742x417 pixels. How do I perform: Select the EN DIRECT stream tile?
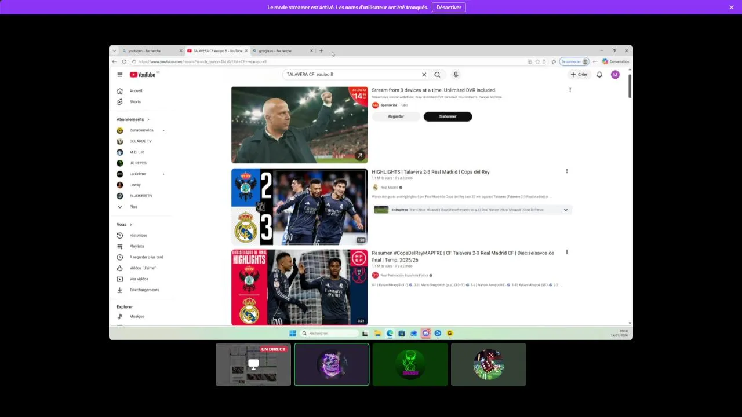click(253, 364)
